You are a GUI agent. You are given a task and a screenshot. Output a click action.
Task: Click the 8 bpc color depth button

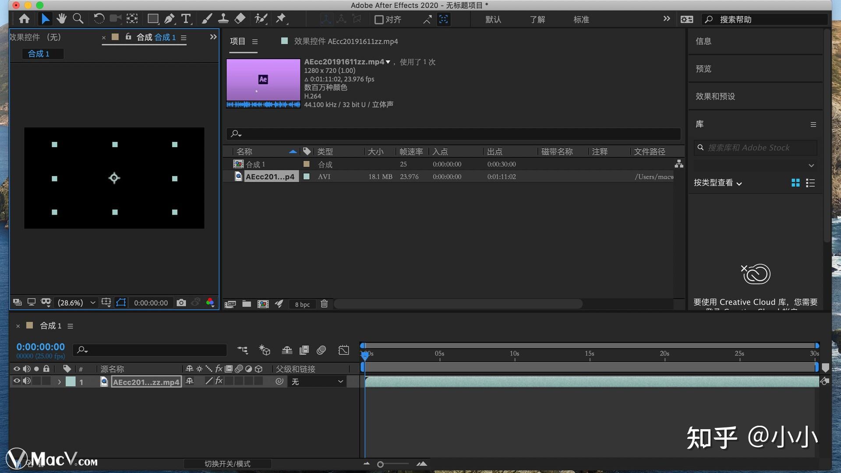(302, 304)
